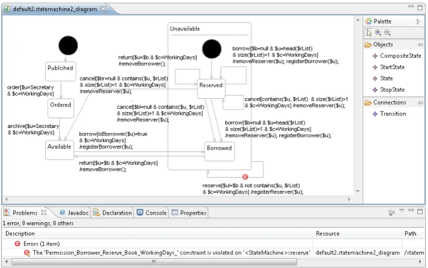The height and width of the screenshot is (268, 428).
Task: Click the Problems horizontal scrollbar thumb
Action: click(154, 261)
